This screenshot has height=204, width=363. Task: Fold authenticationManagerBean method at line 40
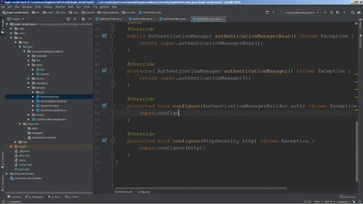coord(112,36)
